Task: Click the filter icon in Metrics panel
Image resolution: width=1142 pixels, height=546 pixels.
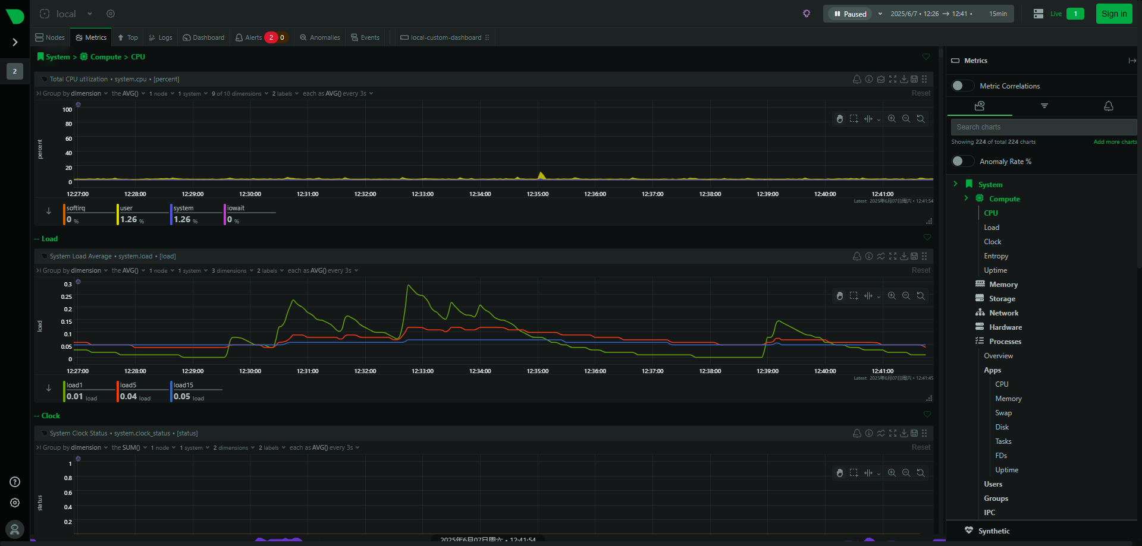Action: [1044, 106]
